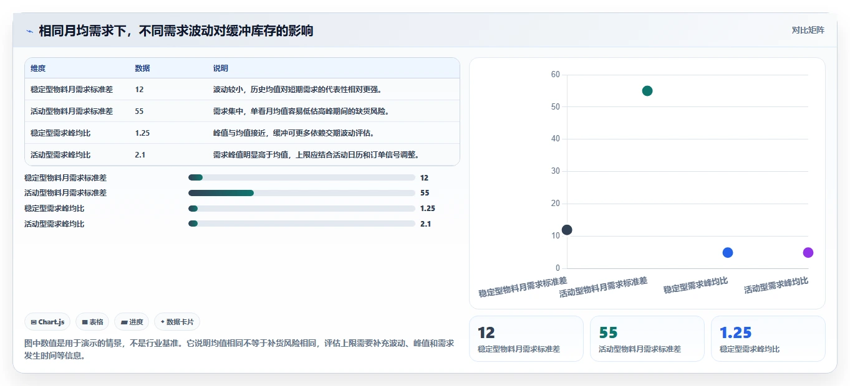Click the title 相同月均需求下 heading
Screen dimensions: 850x386
[176, 31]
